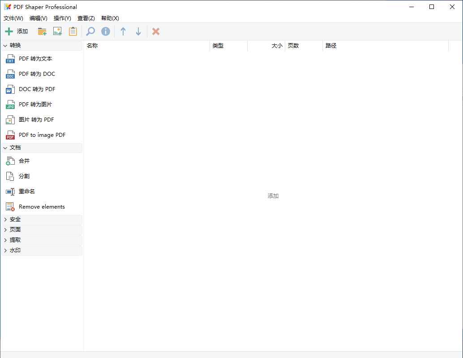Open the 操作(Y) menu
Screen dimensions: 463x358
[62, 18]
